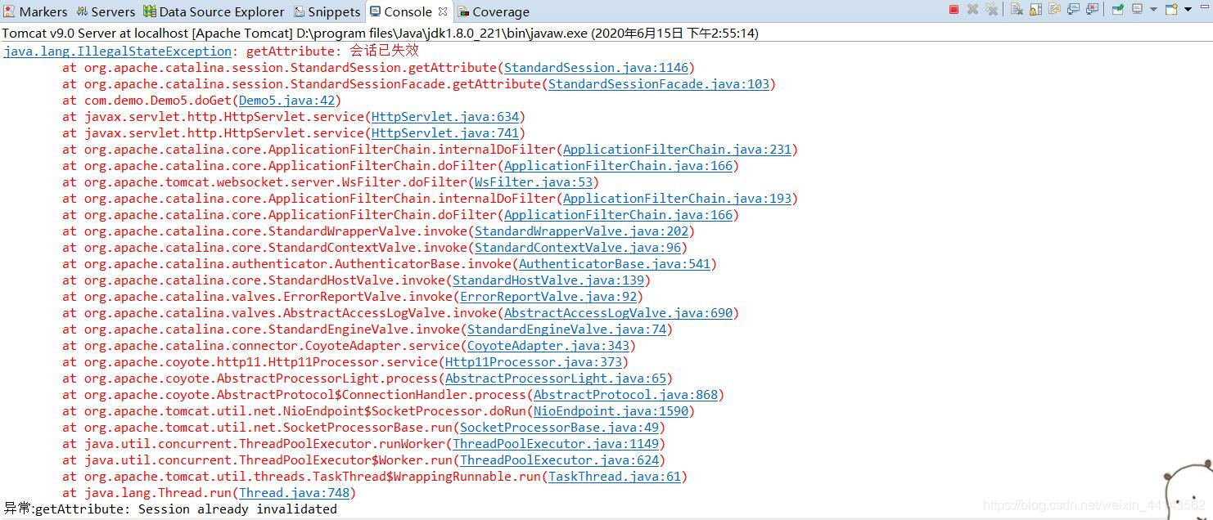Screen dimensions: 1213x520
Task: Remove the current launch
Action: tap(972, 11)
